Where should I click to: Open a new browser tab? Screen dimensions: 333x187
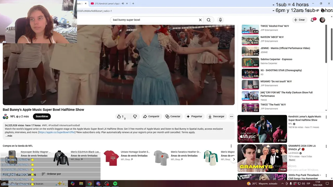coord(133,4)
